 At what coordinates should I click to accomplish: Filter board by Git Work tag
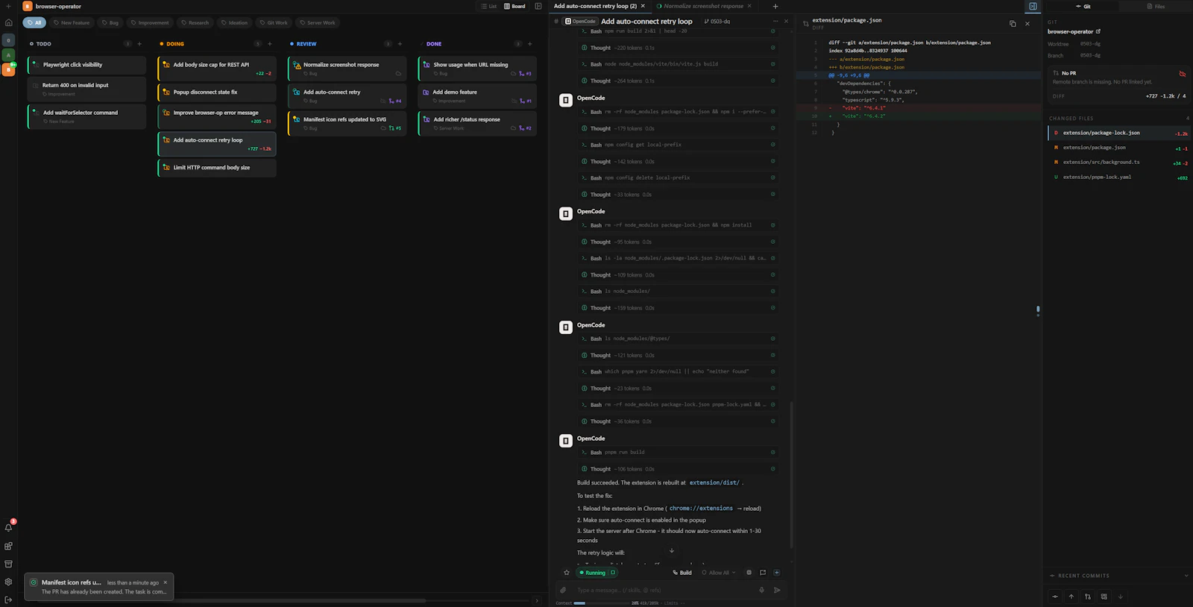[274, 22]
